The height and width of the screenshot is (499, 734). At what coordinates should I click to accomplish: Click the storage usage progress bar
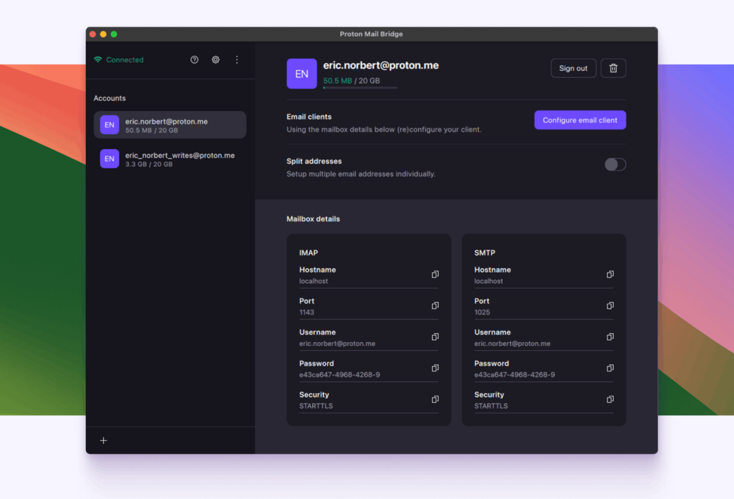tap(360, 88)
